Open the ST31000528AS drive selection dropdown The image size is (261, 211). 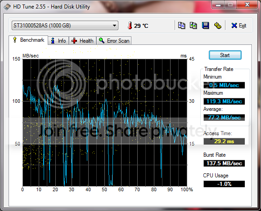65,26
